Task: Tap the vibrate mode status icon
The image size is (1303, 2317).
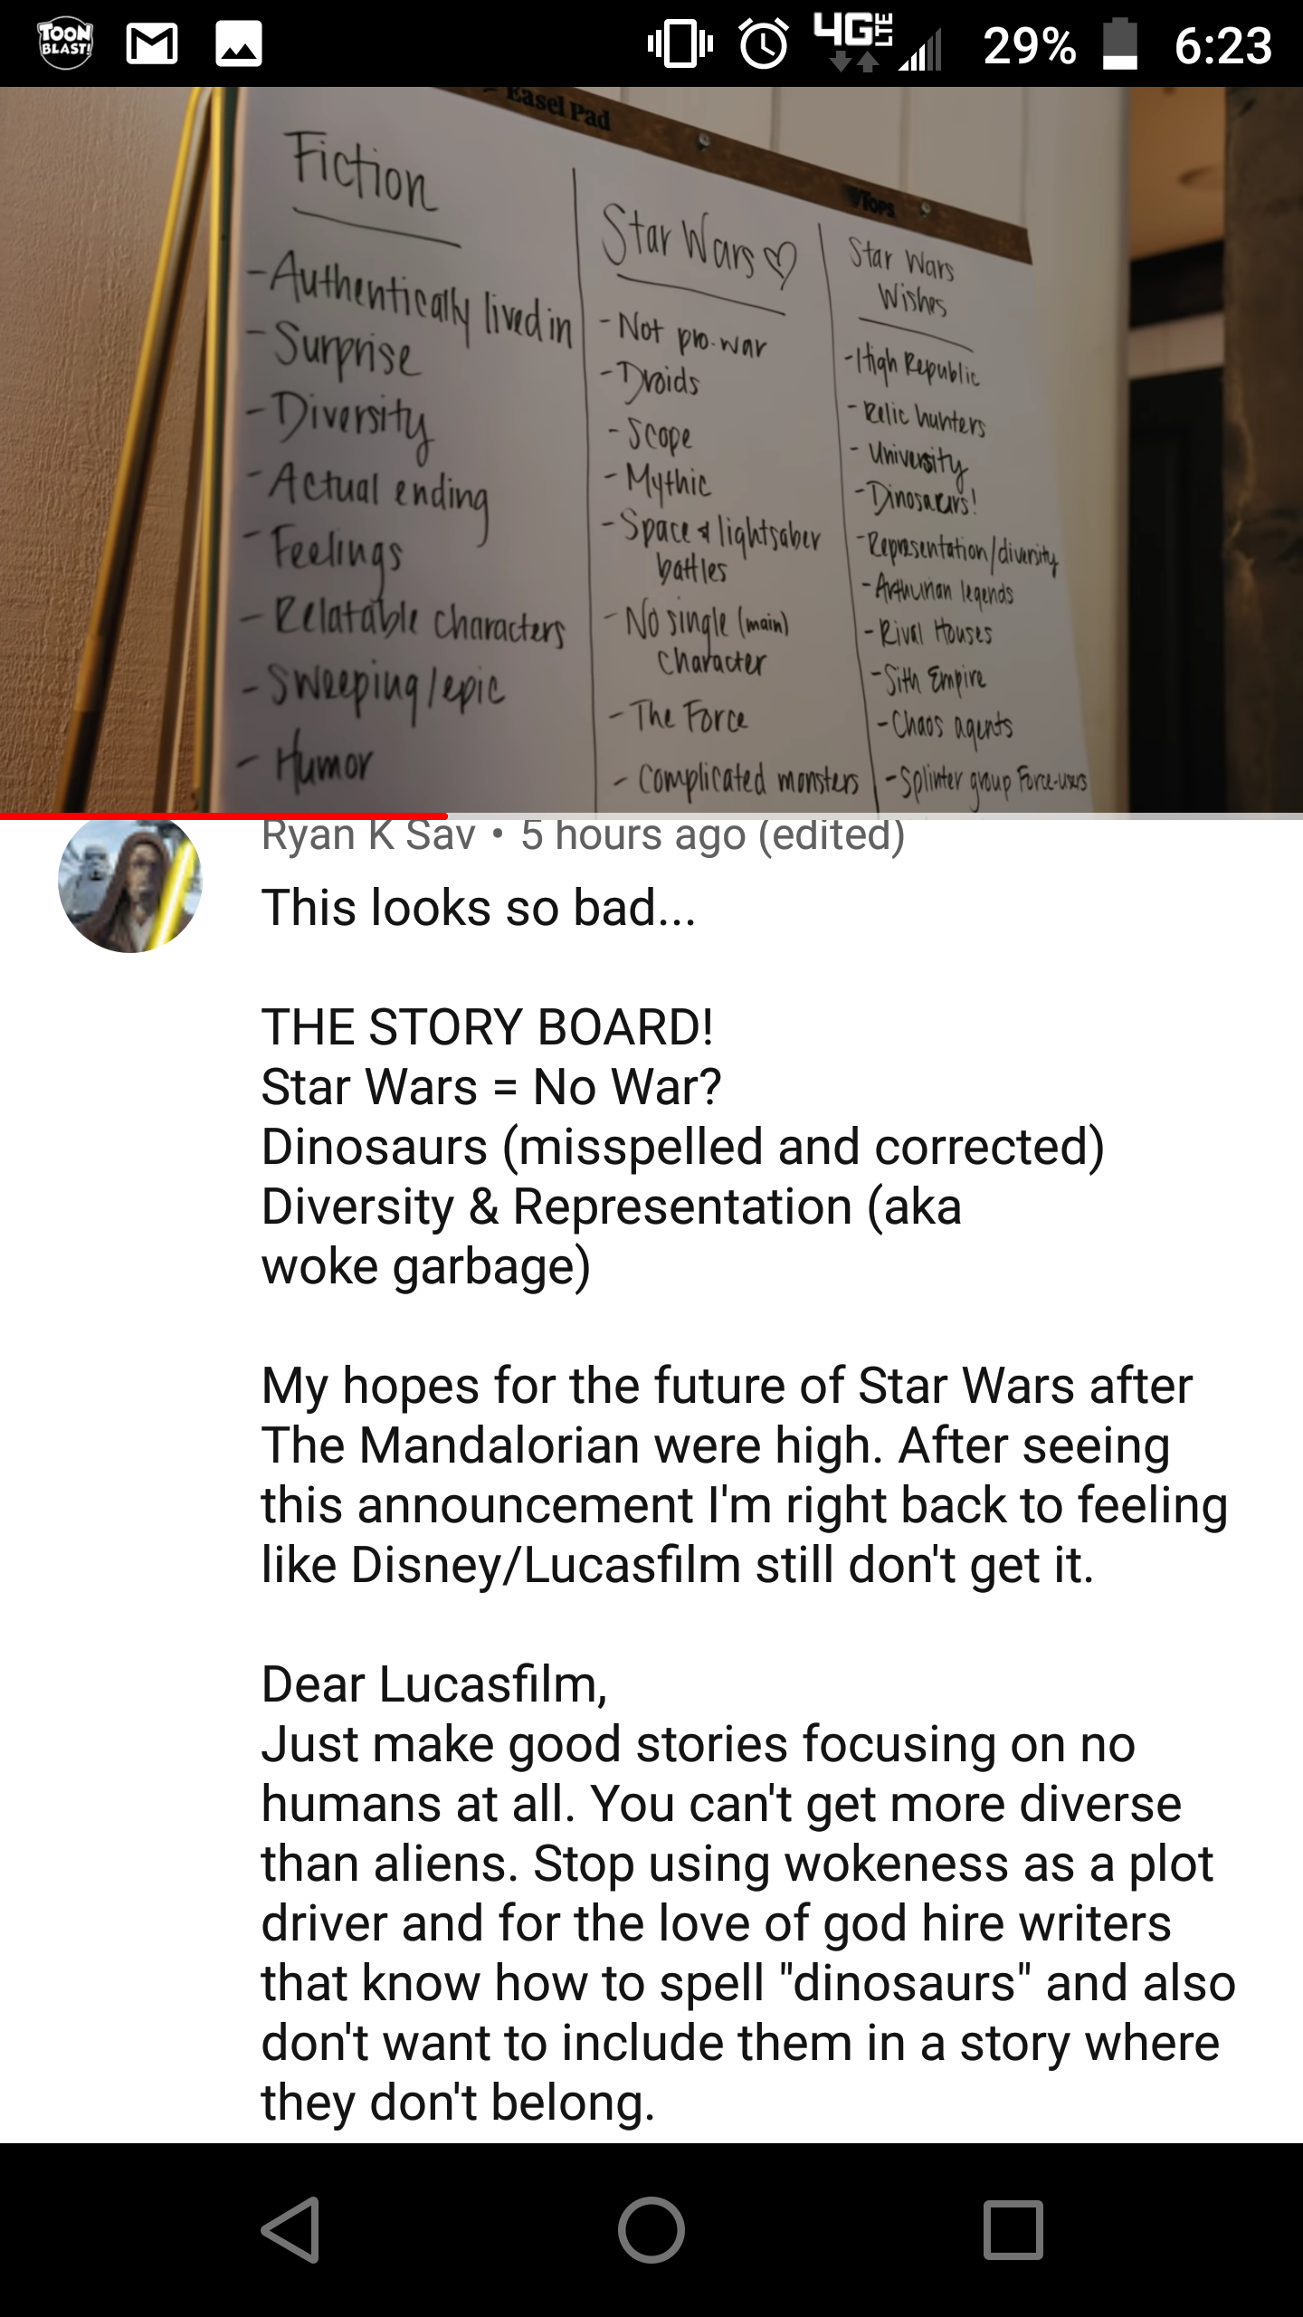Action: [680, 43]
